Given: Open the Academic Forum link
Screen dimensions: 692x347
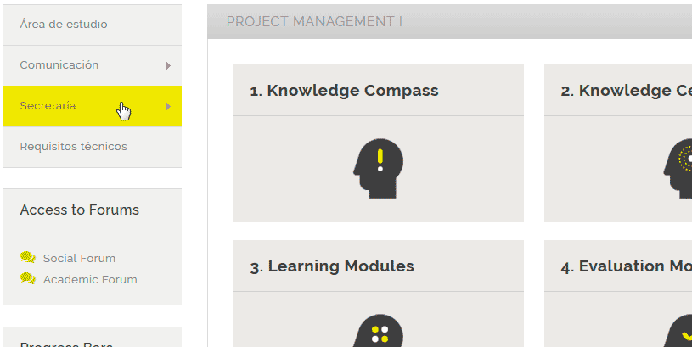Looking at the screenshot, I should pos(90,279).
